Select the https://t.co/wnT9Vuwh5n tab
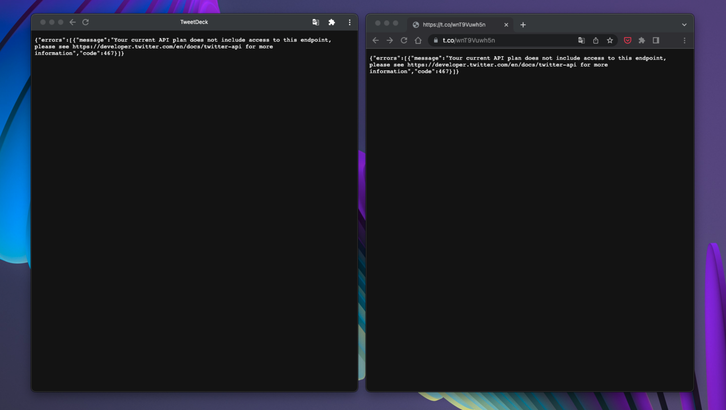Image resolution: width=726 pixels, height=410 pixels. pyautogui.click(x=454, y=24)
